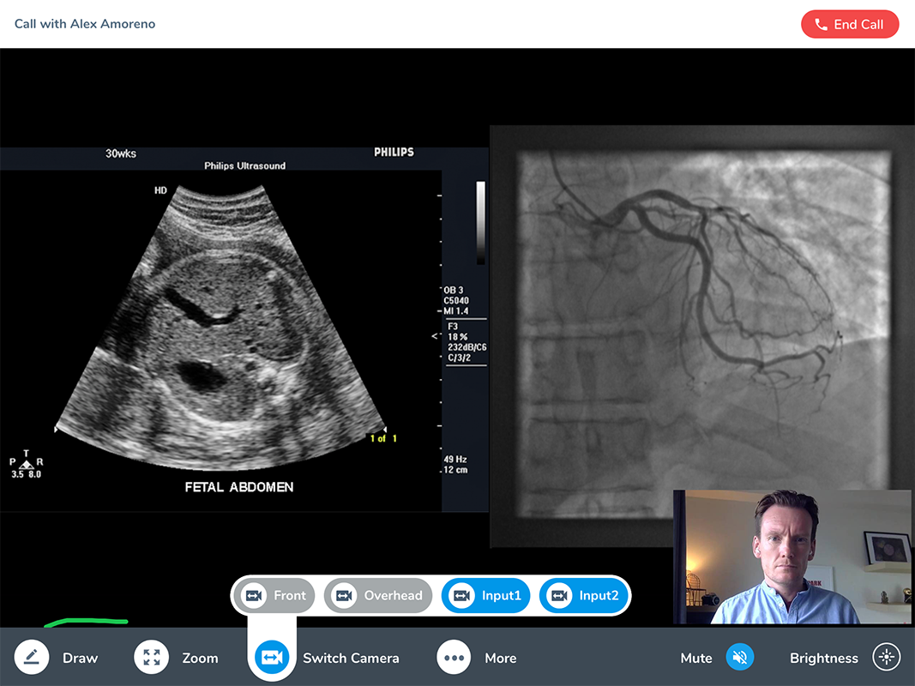
Task: Click the Draw label in bottom toolbar
Action: coord(80,659)
